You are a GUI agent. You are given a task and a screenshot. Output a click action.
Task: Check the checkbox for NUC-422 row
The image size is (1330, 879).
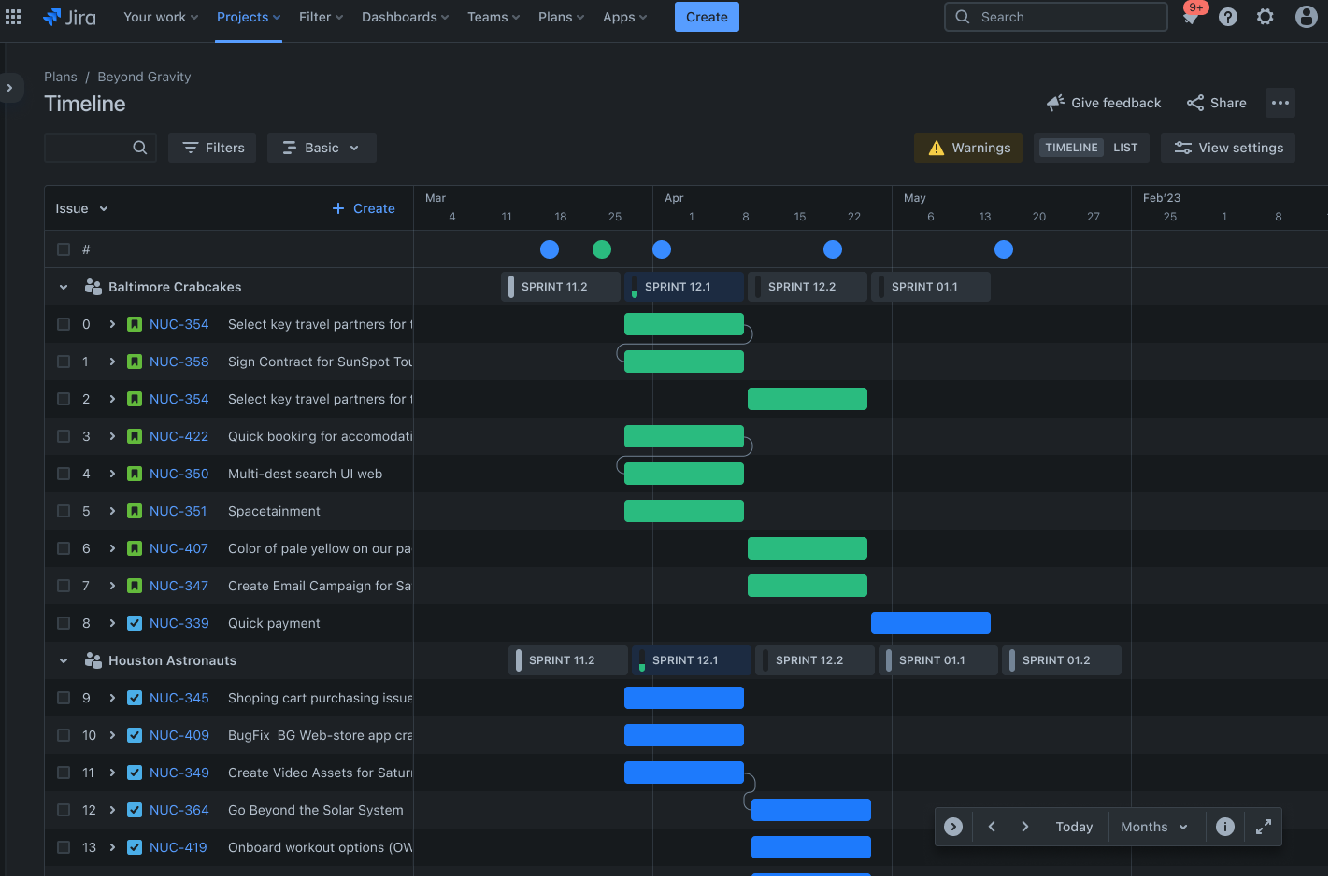63,436
